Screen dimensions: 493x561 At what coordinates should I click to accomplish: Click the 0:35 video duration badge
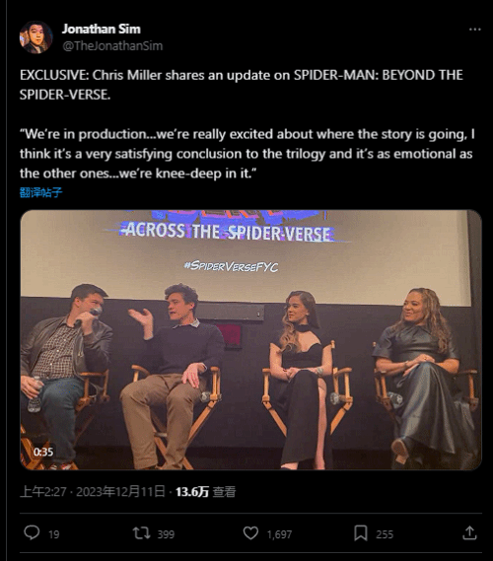pos(43,452)
